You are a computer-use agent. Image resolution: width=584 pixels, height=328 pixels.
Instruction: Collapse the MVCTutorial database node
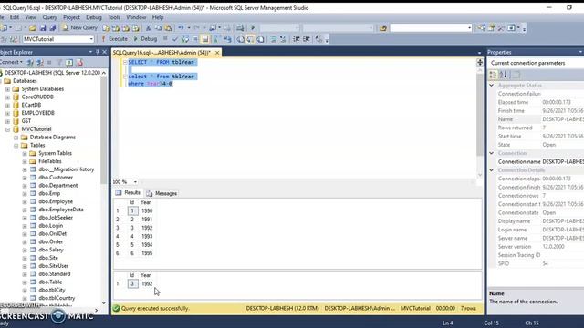7,129
